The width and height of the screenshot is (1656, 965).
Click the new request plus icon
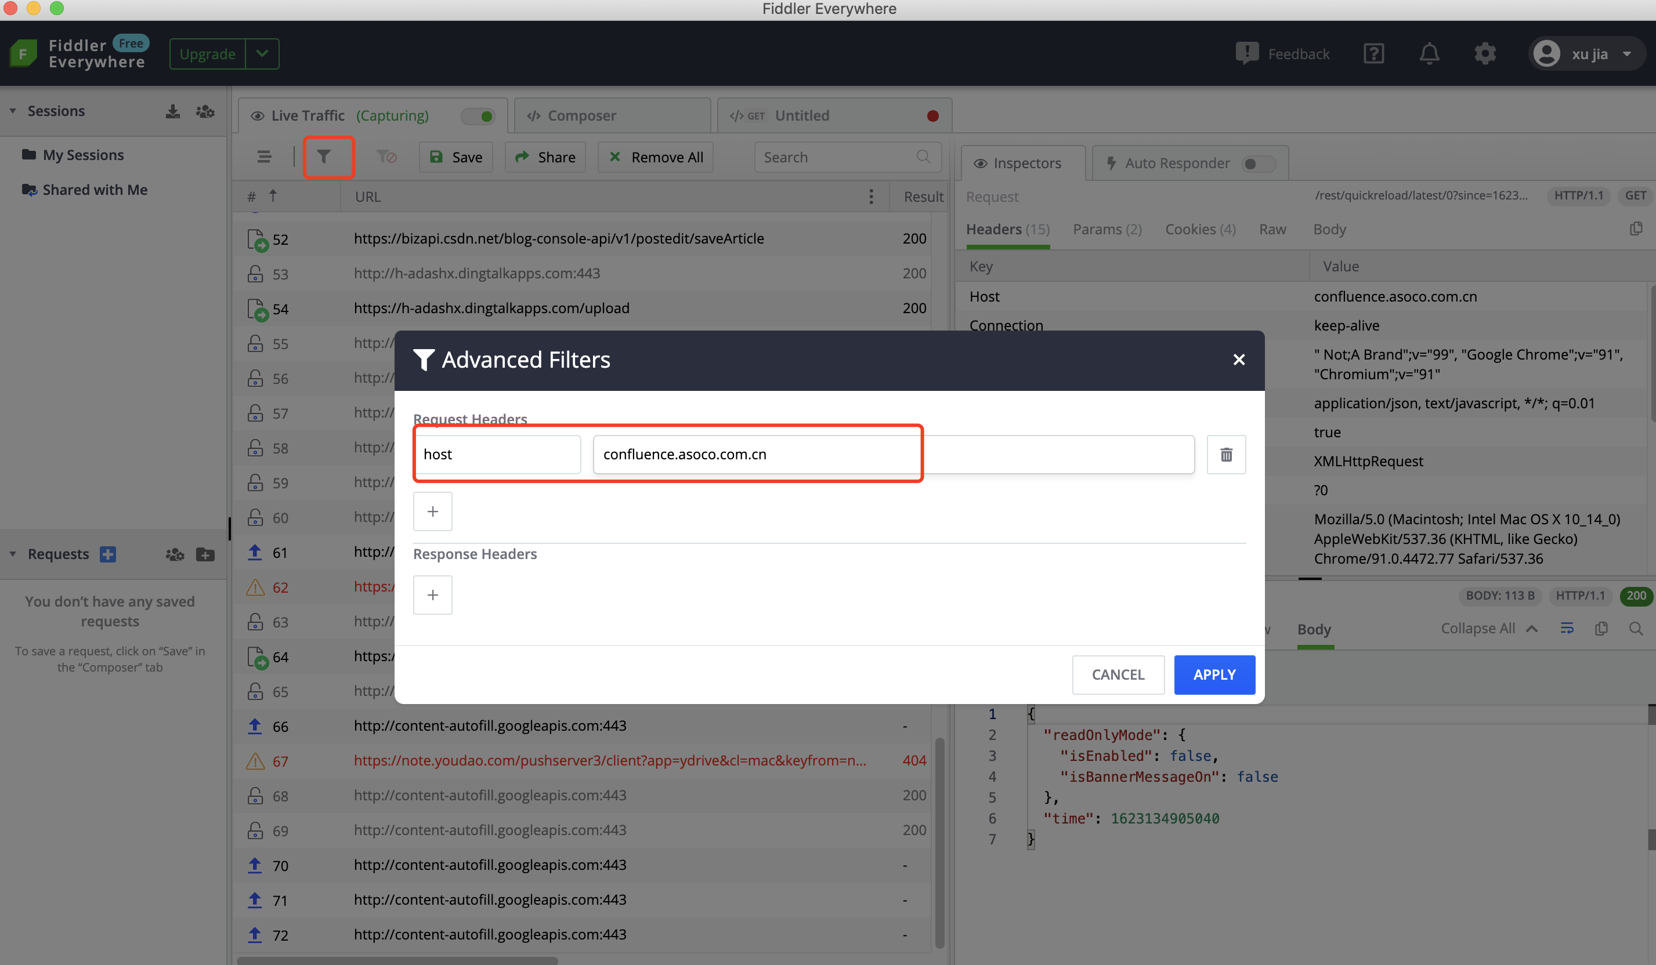108,554
